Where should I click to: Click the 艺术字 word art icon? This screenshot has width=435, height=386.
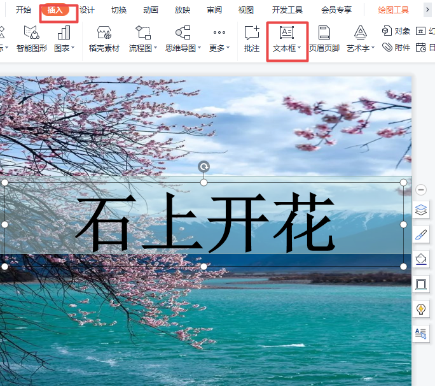click(x=361, y=32)
